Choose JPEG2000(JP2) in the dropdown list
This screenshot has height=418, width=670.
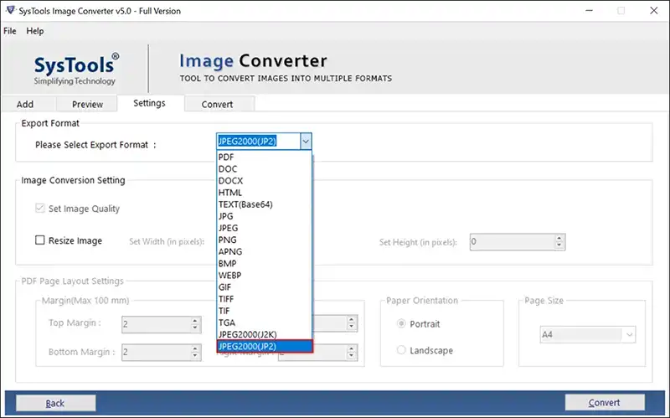[265, 346]
